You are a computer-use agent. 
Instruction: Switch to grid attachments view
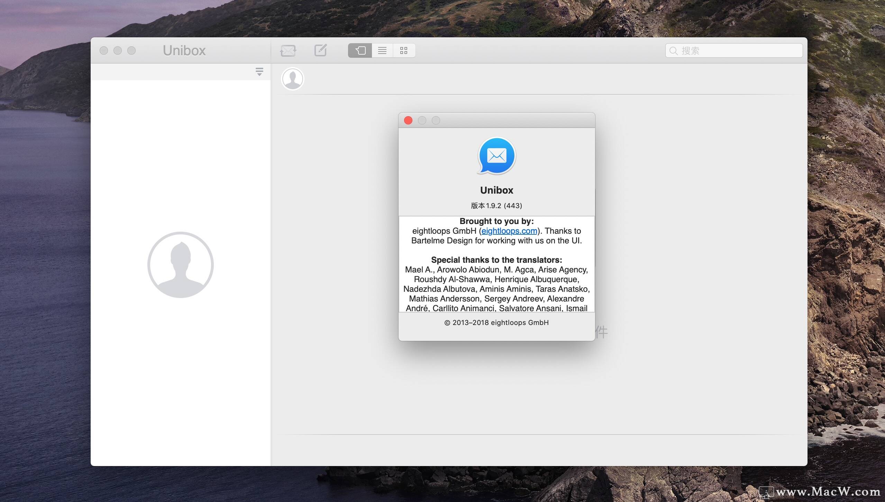tap(404, 50)
